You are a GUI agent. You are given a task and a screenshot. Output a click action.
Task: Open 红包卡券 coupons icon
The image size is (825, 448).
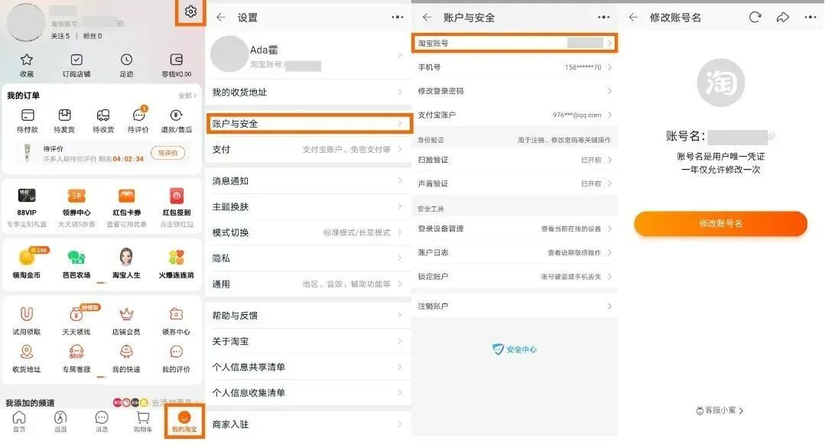coord(126,196)
